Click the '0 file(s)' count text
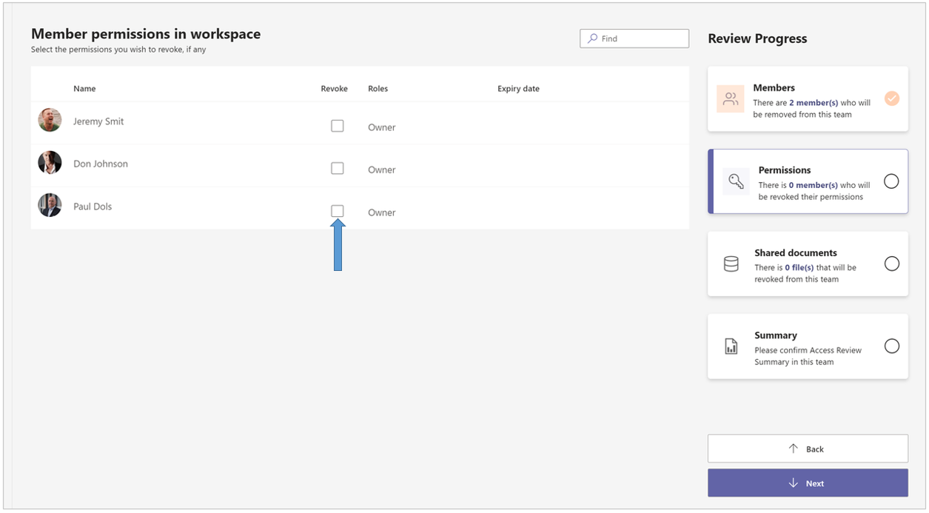 pos(799,268)
